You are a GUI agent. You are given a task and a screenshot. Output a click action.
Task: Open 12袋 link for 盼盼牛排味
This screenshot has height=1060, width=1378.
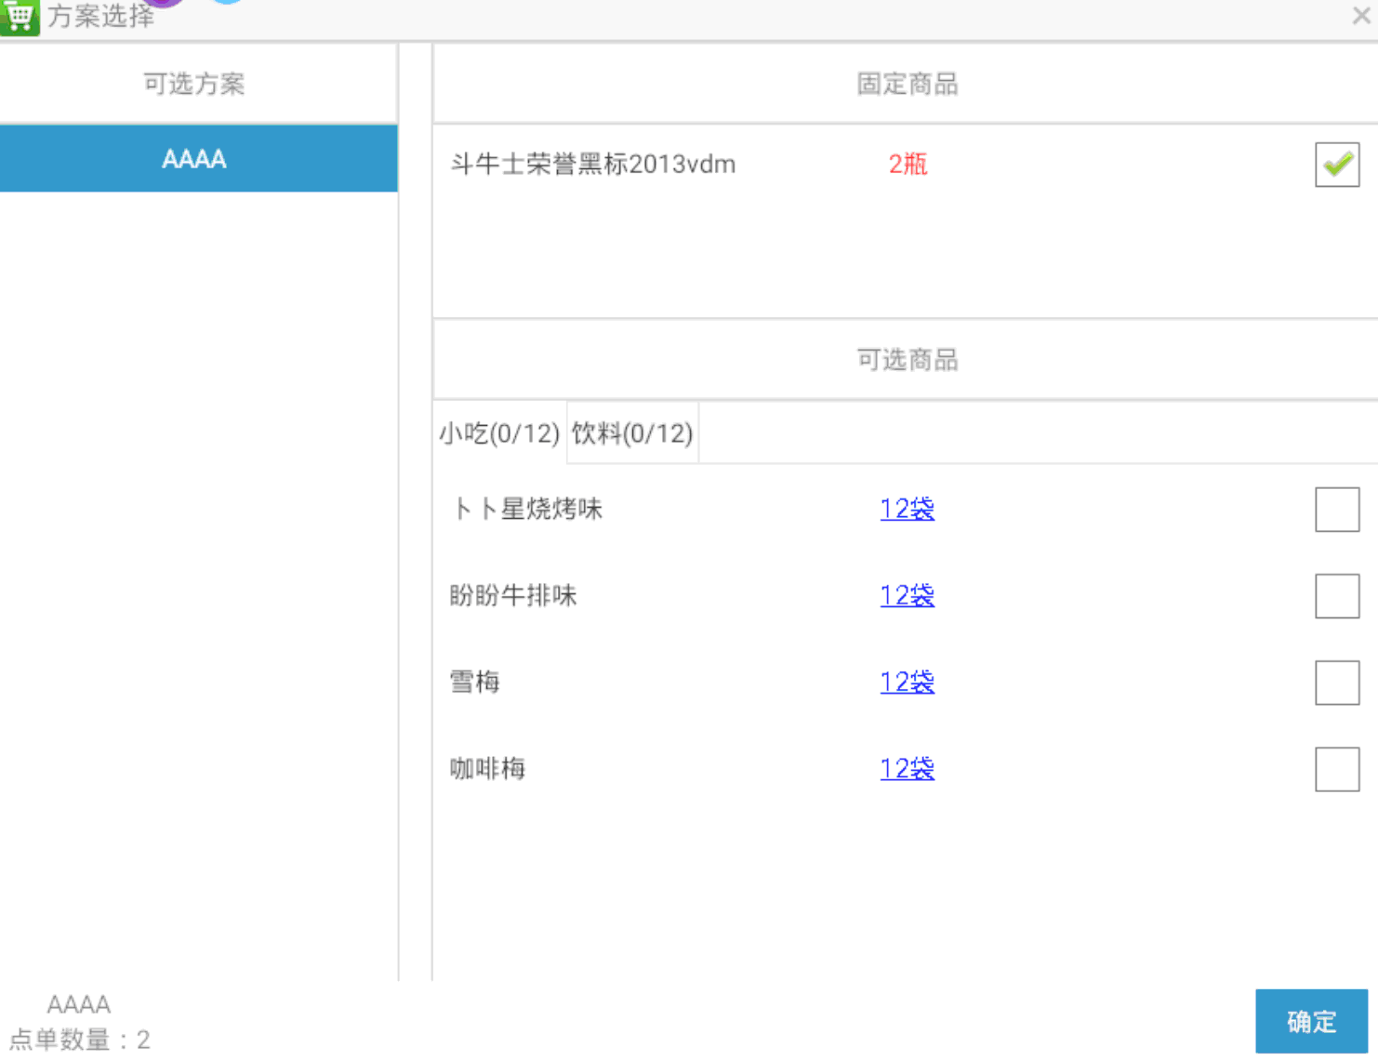908,595
